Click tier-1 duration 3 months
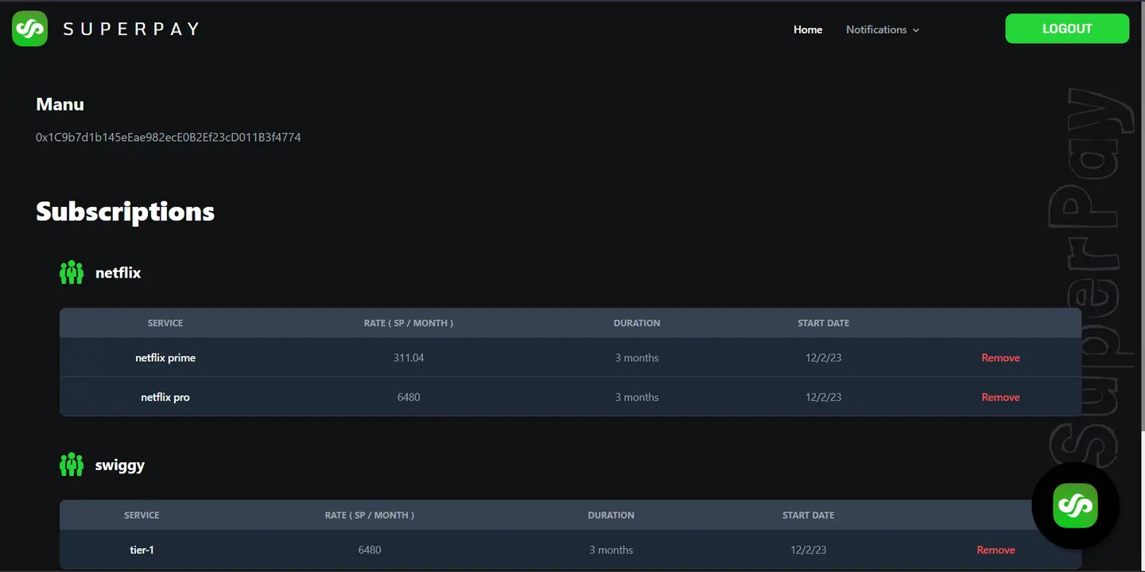Image resolution: width=1145 pixels, height=572 pixels. click(x=611, y=550)
